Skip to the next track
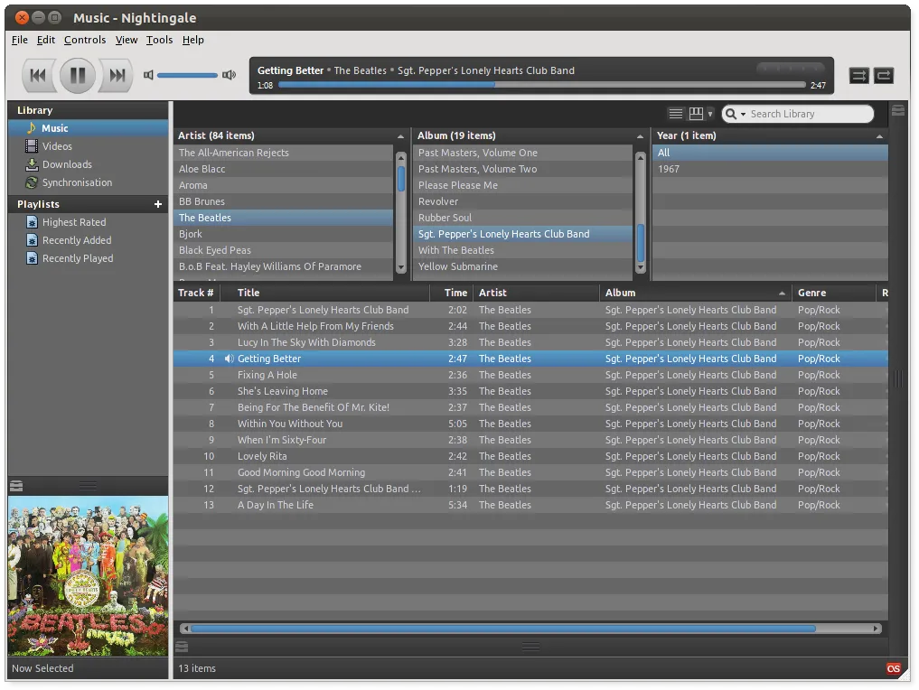This screenshot has width=919, height=690. coord(115,75)
